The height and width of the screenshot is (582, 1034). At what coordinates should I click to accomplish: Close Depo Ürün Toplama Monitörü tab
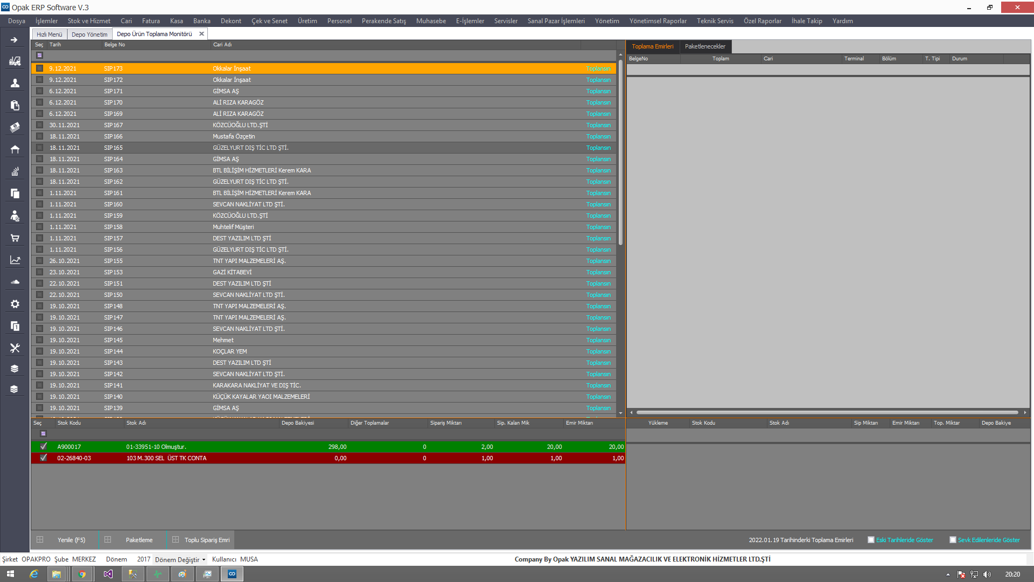tap(201, 33)
